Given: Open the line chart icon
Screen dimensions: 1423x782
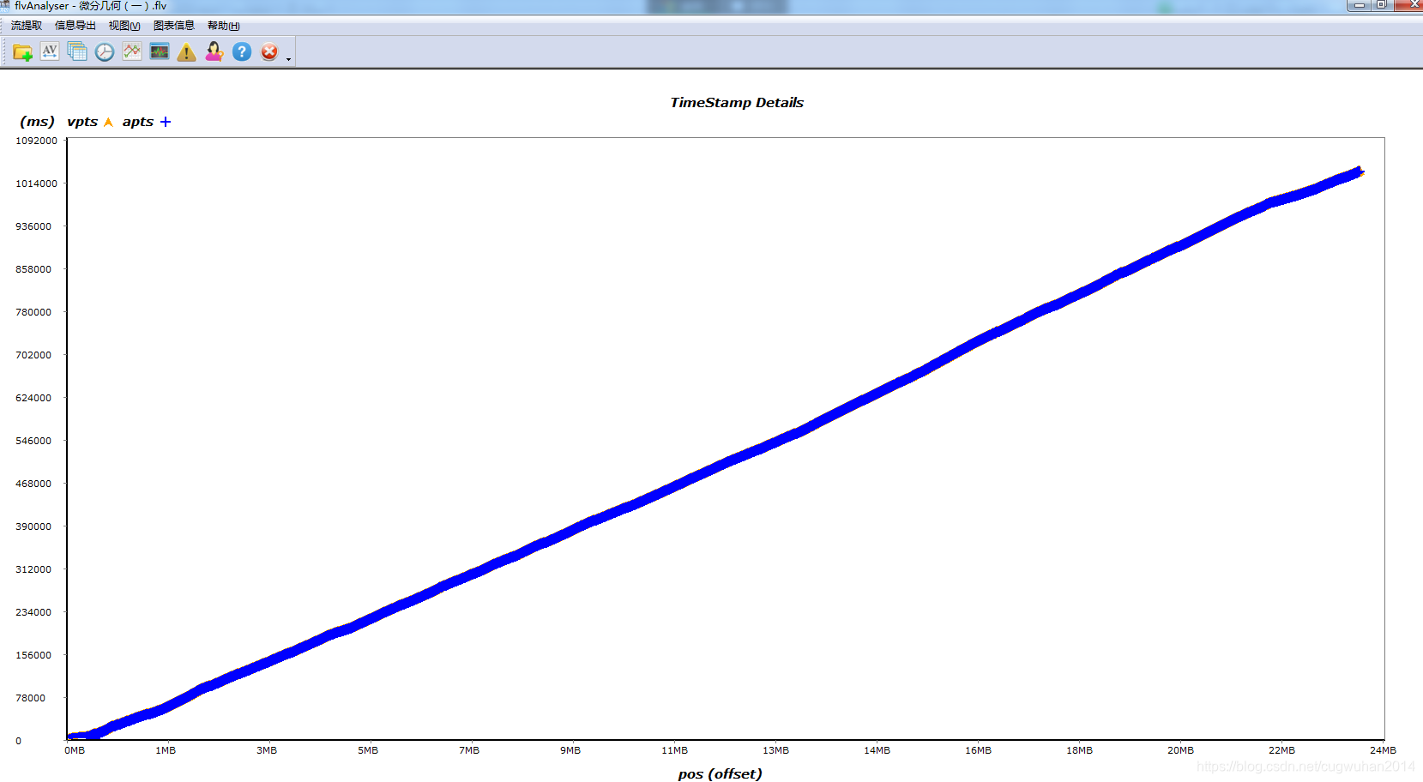Looking at the screenshot, I should [x=132, y=52].
